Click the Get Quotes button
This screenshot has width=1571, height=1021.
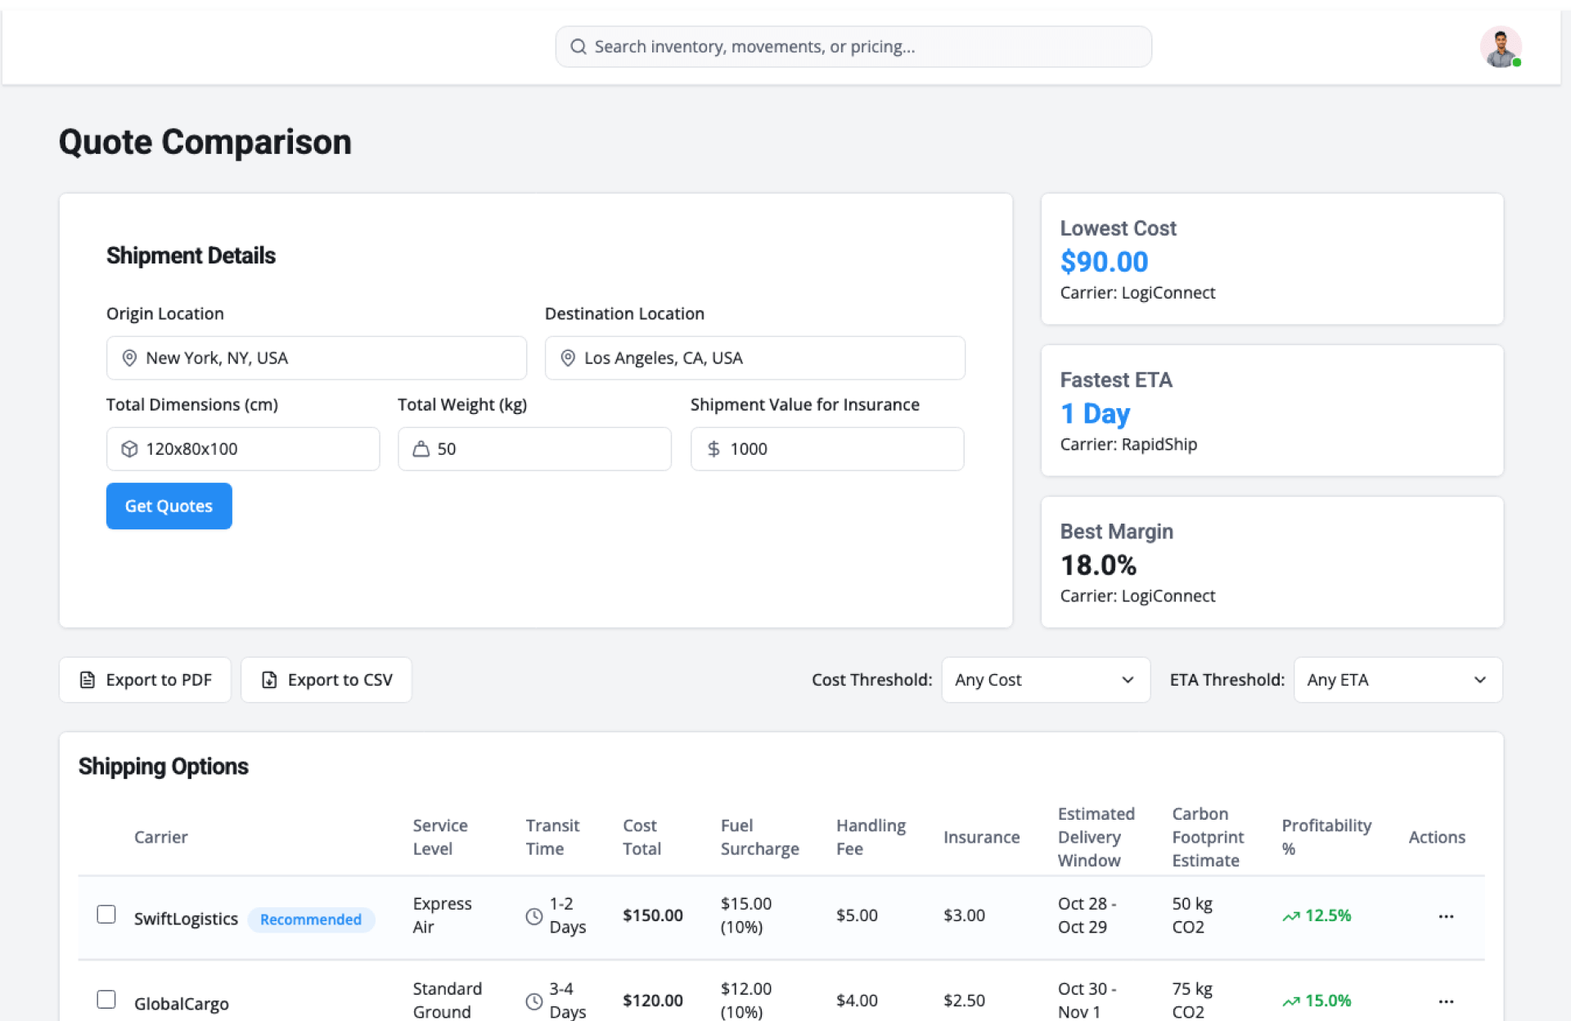pyautogui.click(x=169, y=506)
